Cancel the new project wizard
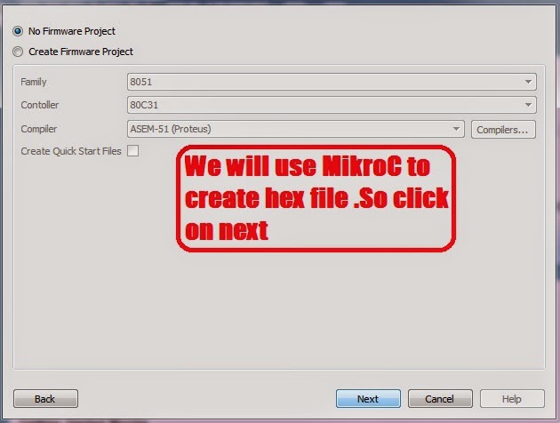The width and height of the screenshot is (560, 423). [x=440, y=398]
